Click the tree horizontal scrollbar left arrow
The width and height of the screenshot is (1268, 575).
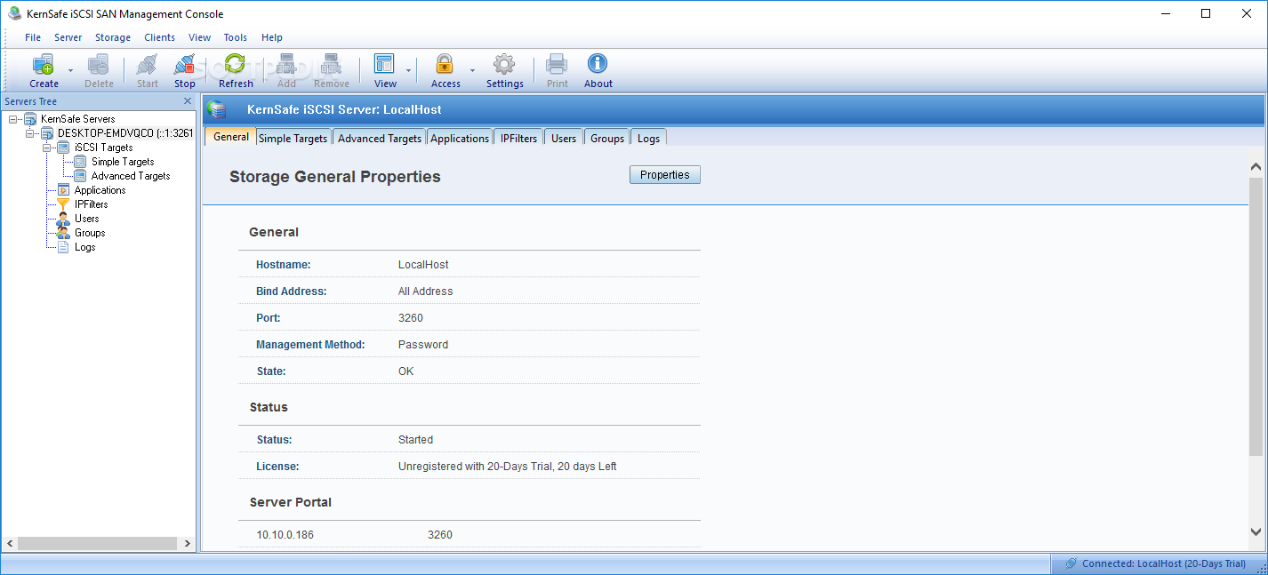[10, 543]
